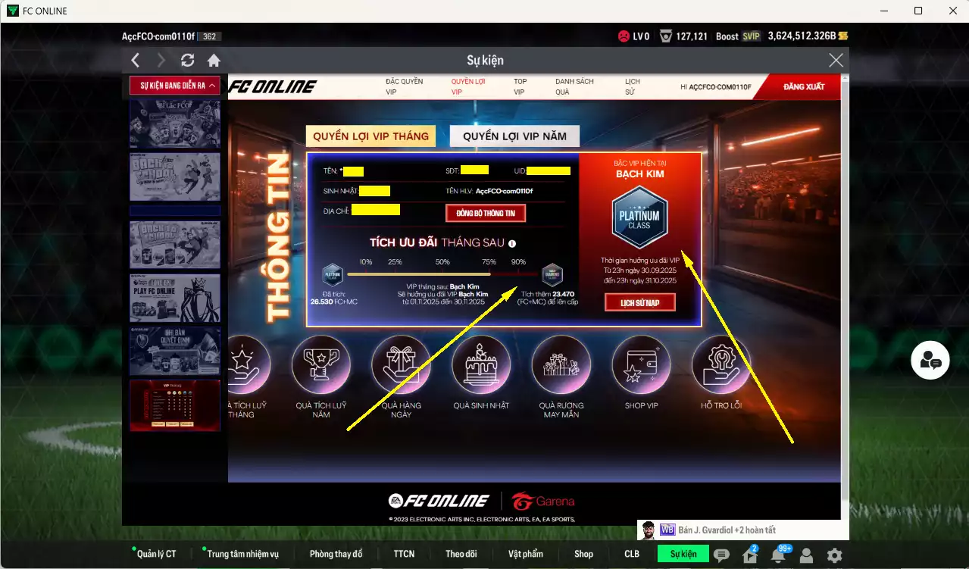969x569 pixels.
Task: Click the info icon beside Tích ưu đãi tháng sau
Action: coord(512,244)
